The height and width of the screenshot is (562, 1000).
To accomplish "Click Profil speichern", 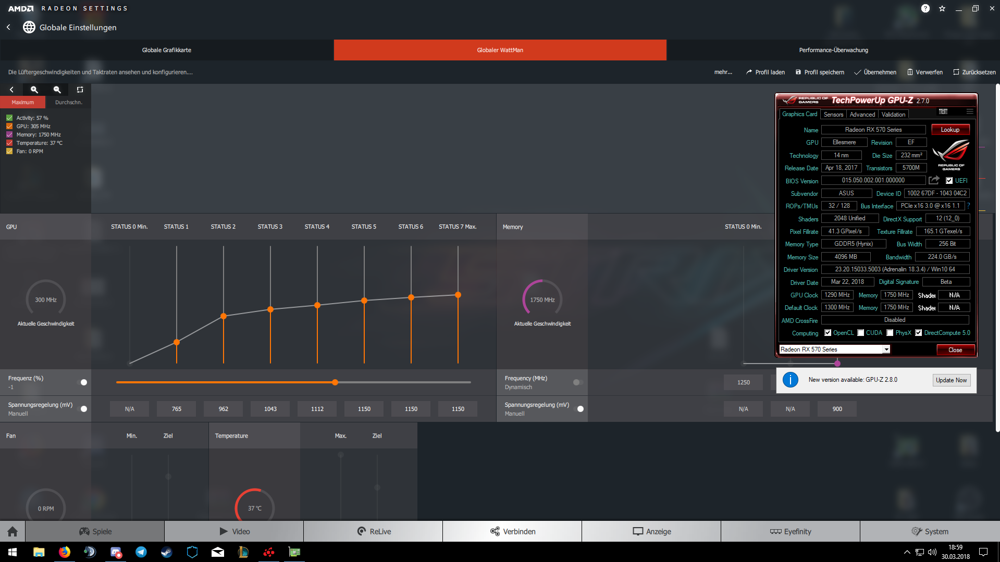I will [x=820, y=72].
